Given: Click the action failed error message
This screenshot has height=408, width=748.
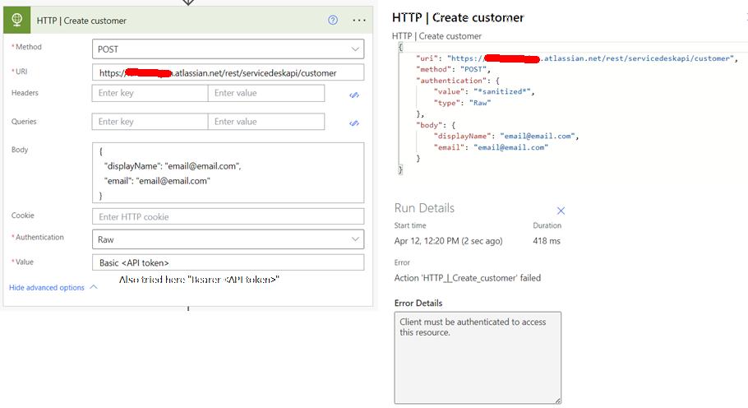Looking at the screenshot, I should coord(468,278).
